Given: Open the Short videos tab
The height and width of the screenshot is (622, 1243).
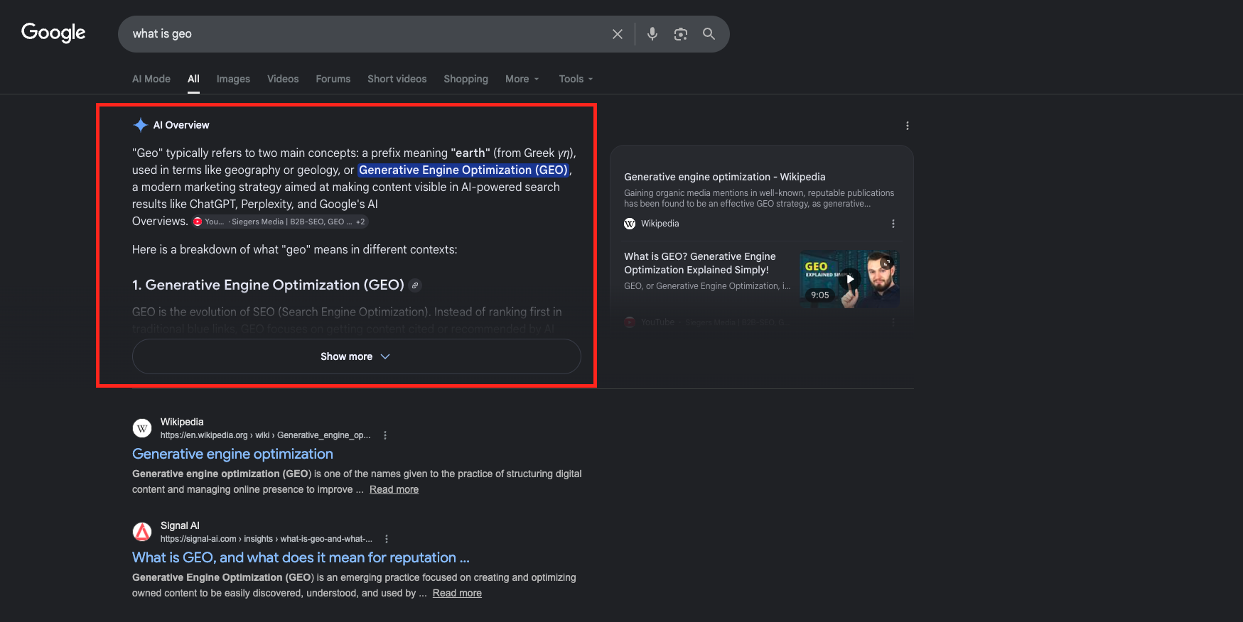Looking at the screenshot, I should point(397,79).
